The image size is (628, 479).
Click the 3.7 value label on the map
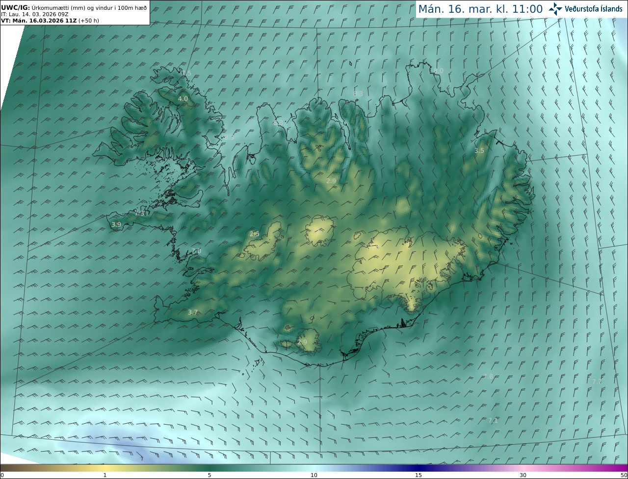click(x=193, y=312)
